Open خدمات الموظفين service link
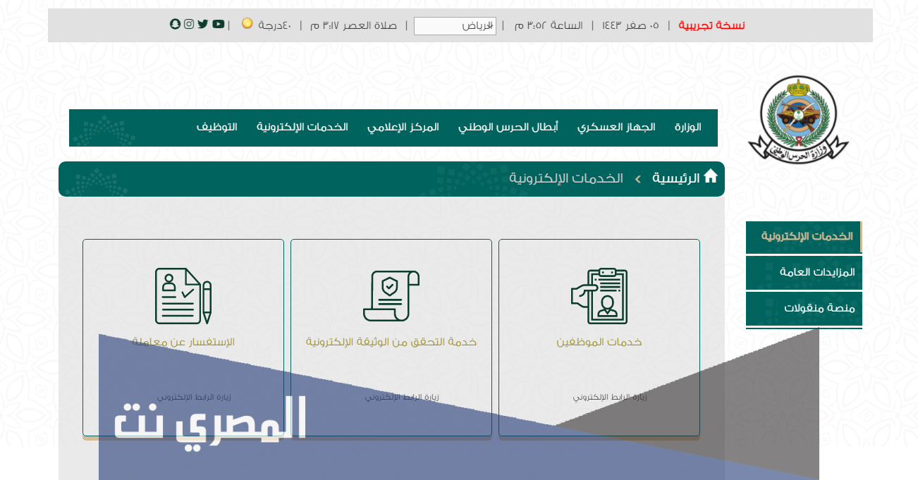This screenshot has height=480, width=918. point(599,342)
